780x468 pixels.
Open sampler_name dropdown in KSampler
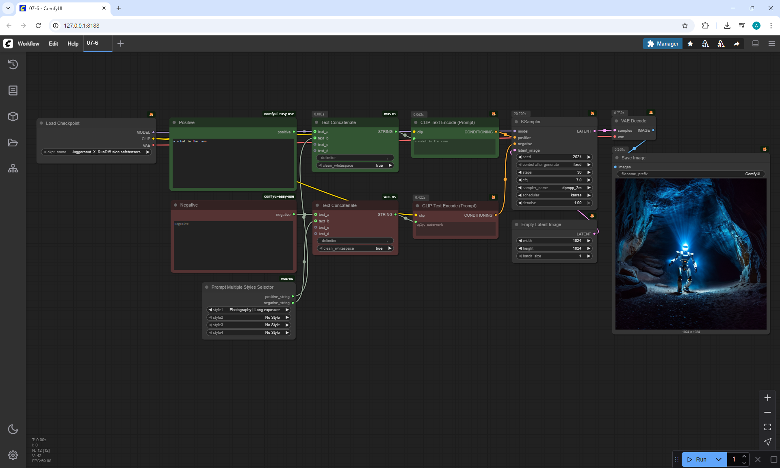coord(554,188)
